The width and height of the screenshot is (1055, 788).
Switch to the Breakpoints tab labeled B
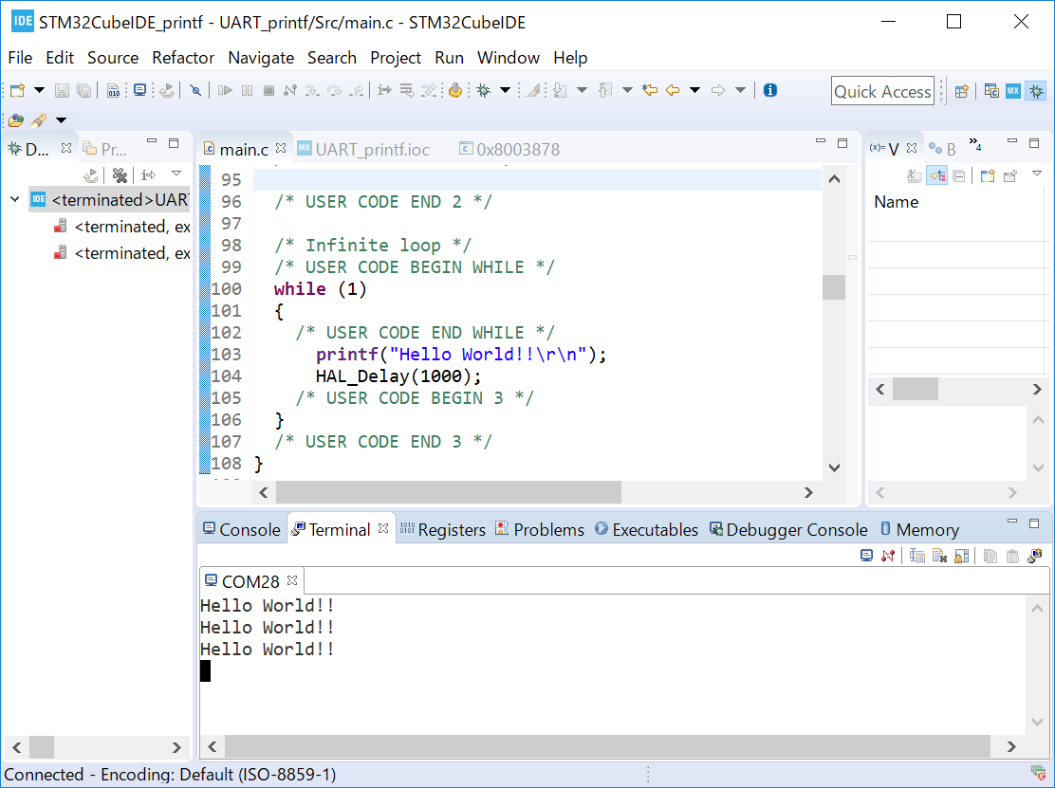[x=942, y=149]
